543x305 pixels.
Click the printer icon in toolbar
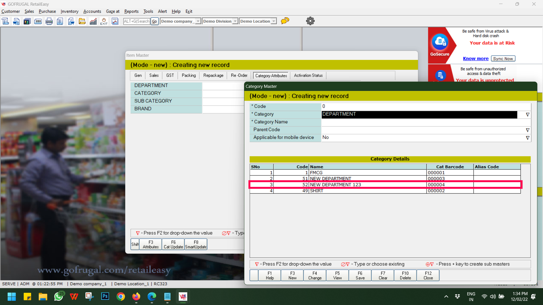49,21
